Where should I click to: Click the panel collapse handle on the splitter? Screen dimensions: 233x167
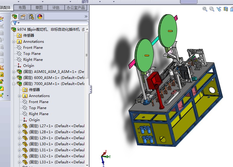coord(90,89)
